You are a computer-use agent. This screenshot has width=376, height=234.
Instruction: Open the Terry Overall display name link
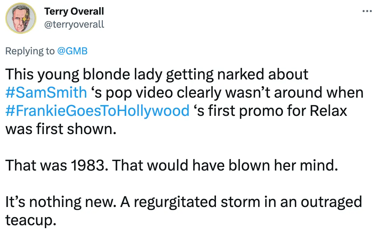(x=74, y=11)
